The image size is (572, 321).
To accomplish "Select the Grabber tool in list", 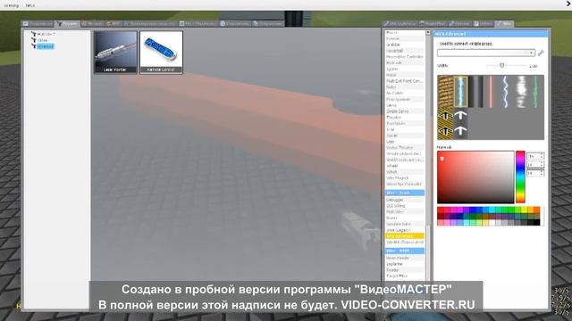I will (404, 45).
